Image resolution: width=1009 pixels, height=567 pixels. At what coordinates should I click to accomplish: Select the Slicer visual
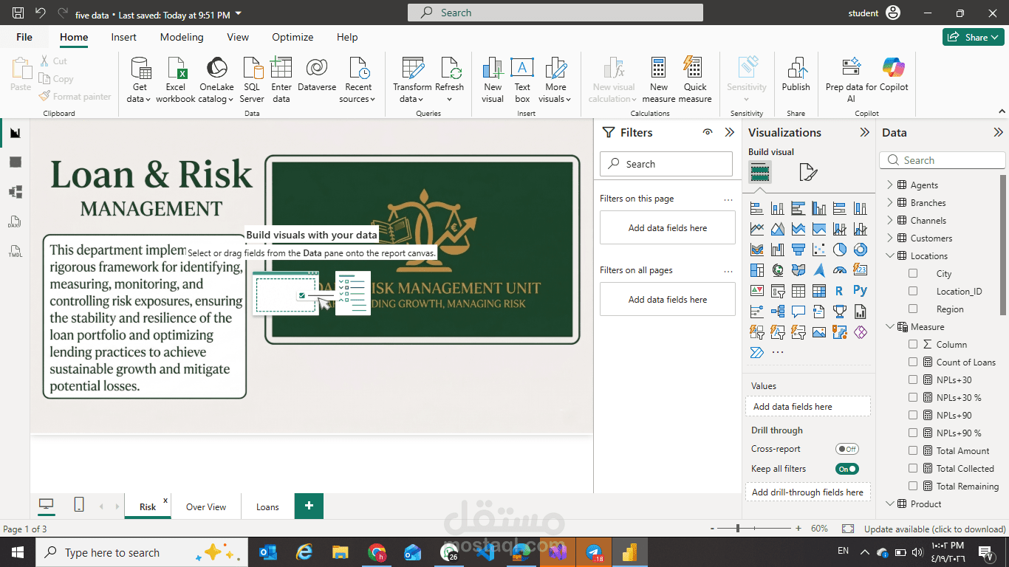[x=777, y=291]
